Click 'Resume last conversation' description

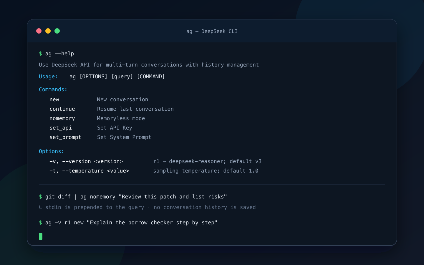[135, 109]
